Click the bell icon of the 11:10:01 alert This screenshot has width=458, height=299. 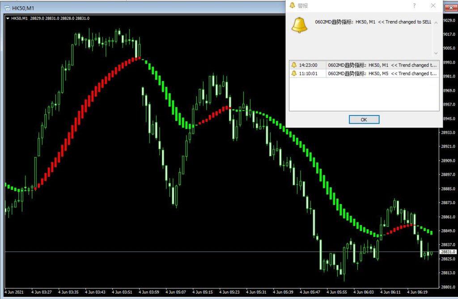point(294,73)
